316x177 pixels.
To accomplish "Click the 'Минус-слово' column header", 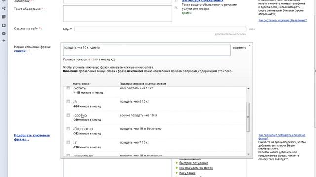I will point(81,84).
